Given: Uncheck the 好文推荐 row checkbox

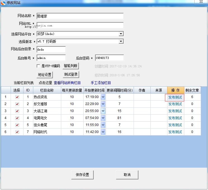Looking at the screenshot, I should (x=17, y=104).
